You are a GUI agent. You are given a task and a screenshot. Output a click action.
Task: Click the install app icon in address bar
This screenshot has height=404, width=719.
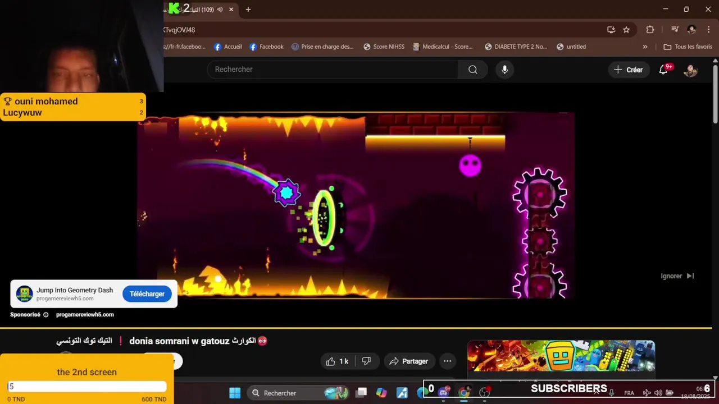click(x=611, y=30)
